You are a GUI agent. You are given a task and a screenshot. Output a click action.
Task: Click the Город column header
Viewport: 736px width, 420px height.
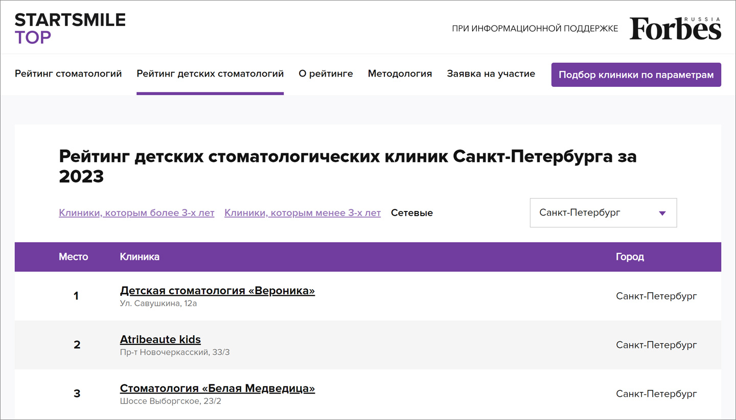630,256
